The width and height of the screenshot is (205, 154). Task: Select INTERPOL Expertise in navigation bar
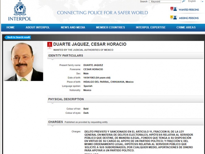(151, 28)
